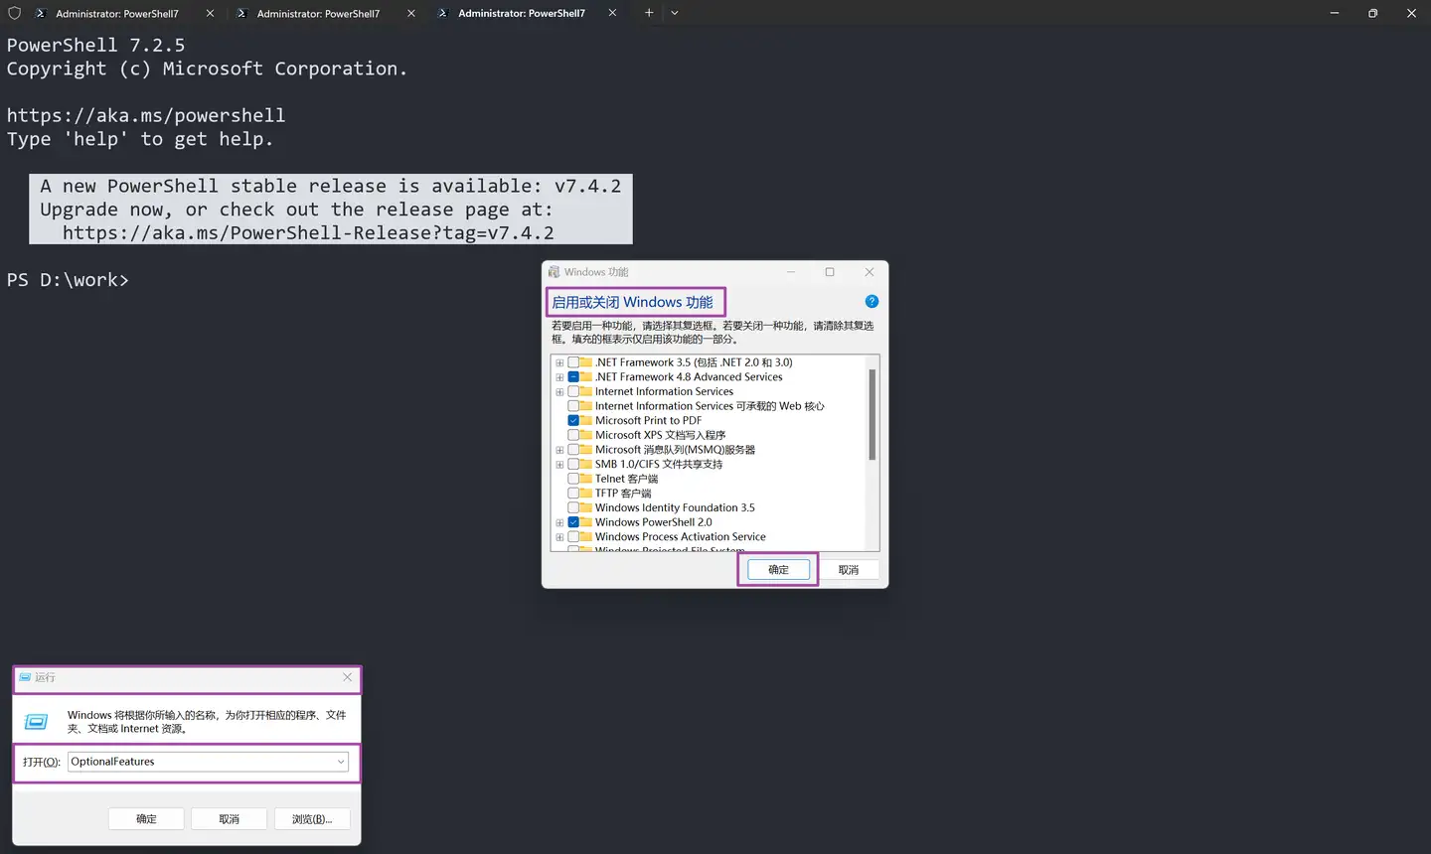Viewport: 1431px width, 854px height.
Task: Expand the Windows PowerShell 2.0 node
Action: point(559,522)
